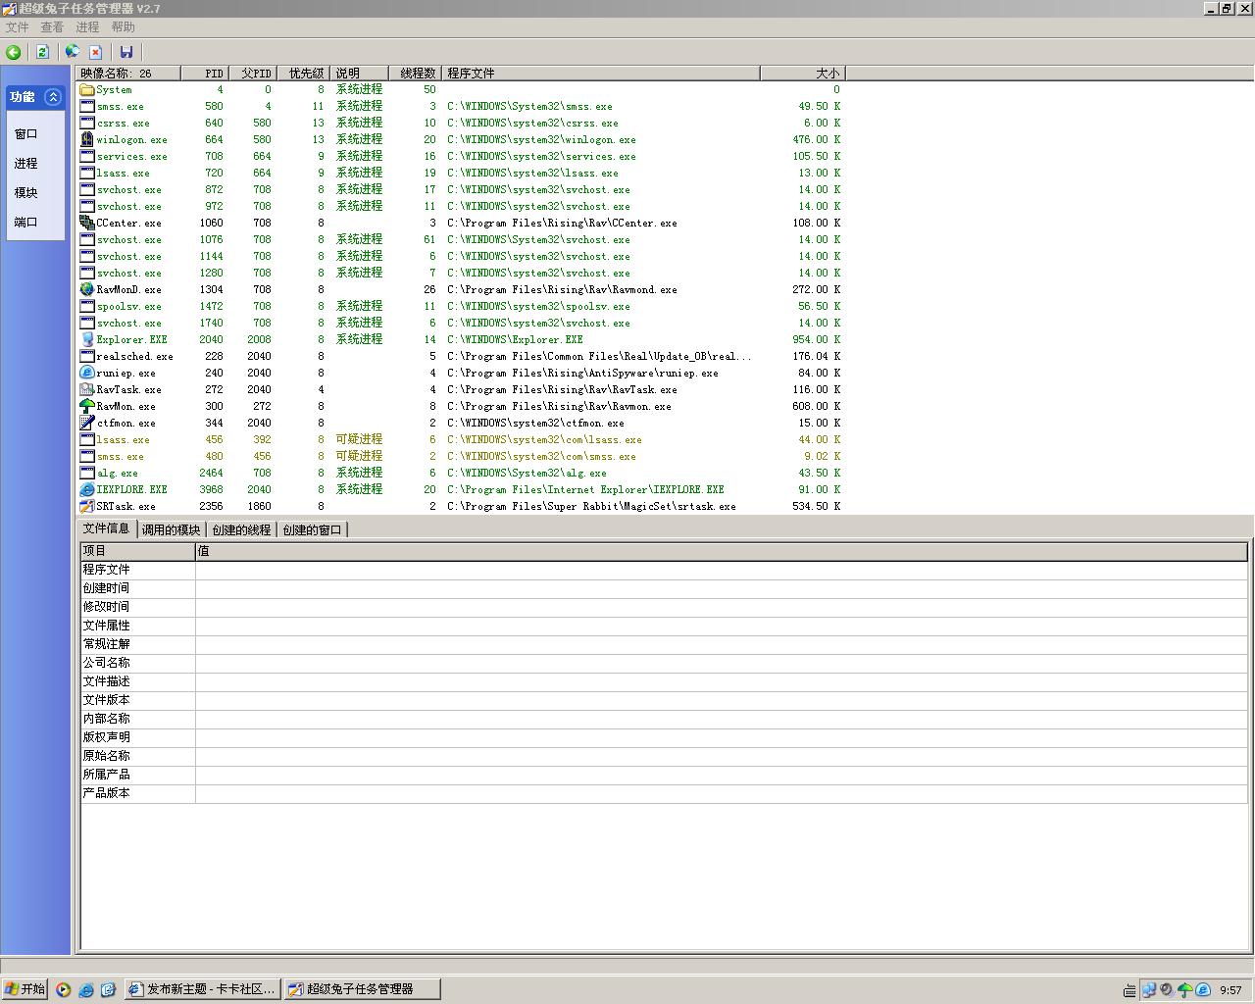Open the 帮助 menu
The width and height of the screenshot is (1255, 1004).
[x=123, y=27]
